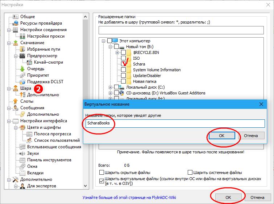Image resolution: width=274 pixels, height=204 pixels.
Task: Select the Скачивание download icon
Action: coord(16,43)
